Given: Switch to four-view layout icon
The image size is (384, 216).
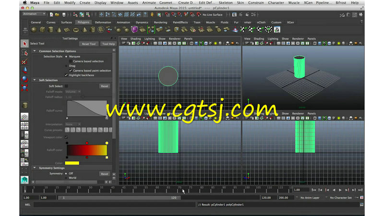Looking at the screenshot, I should pos(24,125).
